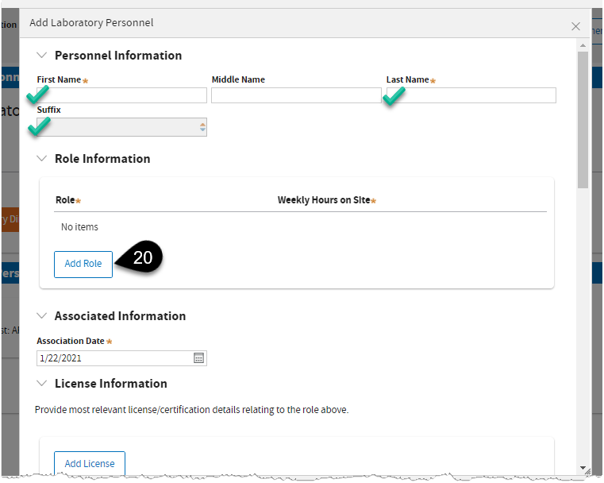Image resolution: width=604 pixels, height=483 pixels.
Task: Collapse the Role Information section
Action: pos(42,159)
